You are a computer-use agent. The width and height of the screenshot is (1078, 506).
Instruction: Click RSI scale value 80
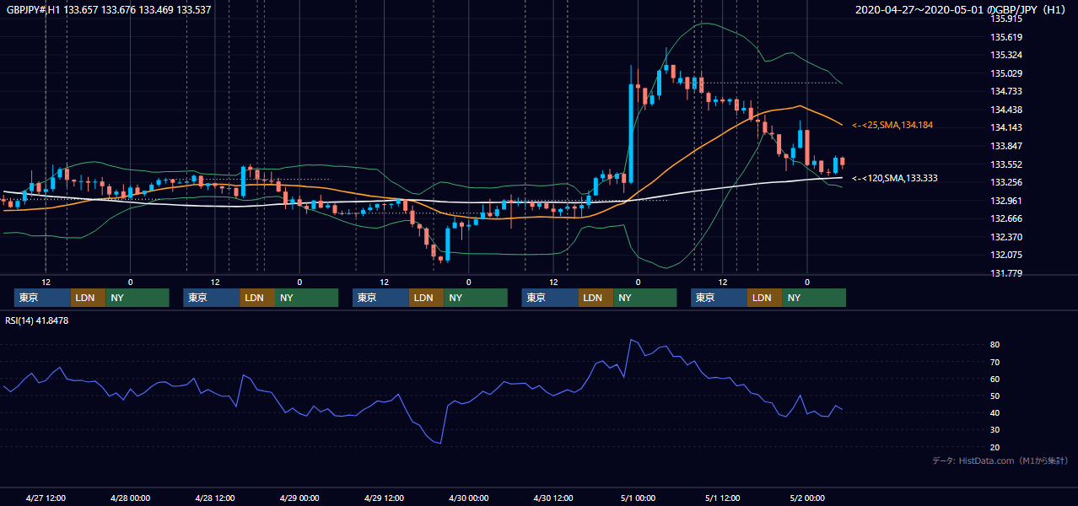click(x=995, y=345)
